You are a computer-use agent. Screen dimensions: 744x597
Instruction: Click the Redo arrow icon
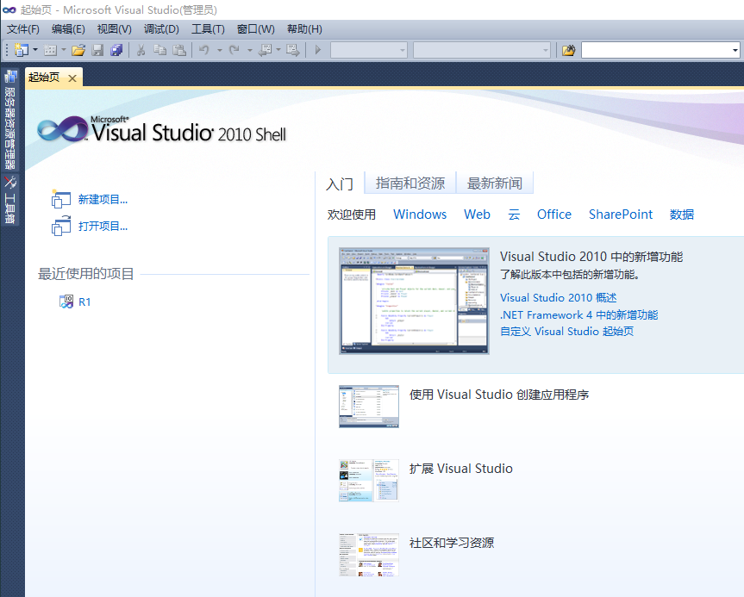[234, 50]
